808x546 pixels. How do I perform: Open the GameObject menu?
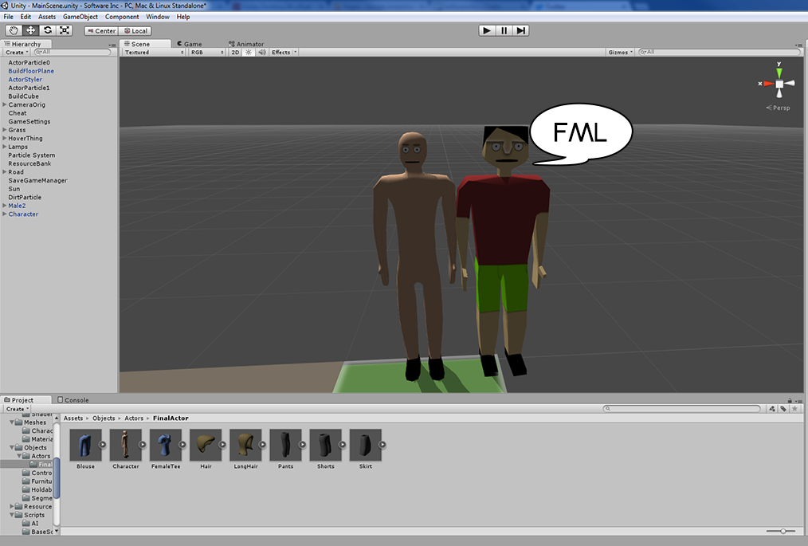click(x=80, y=17)
